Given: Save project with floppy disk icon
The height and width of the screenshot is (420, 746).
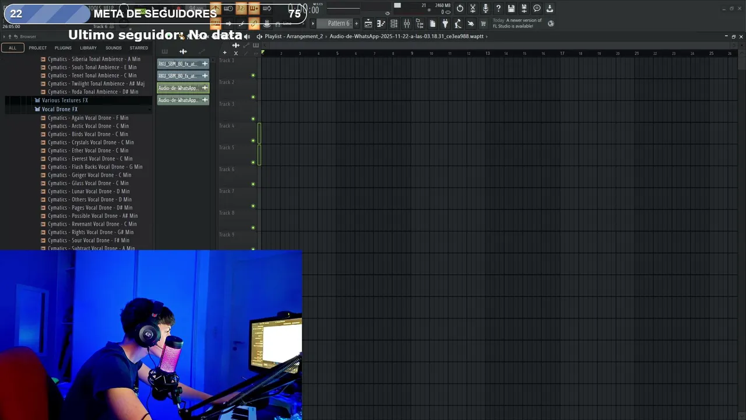Looking at the screenshot, I should [511, 8].
